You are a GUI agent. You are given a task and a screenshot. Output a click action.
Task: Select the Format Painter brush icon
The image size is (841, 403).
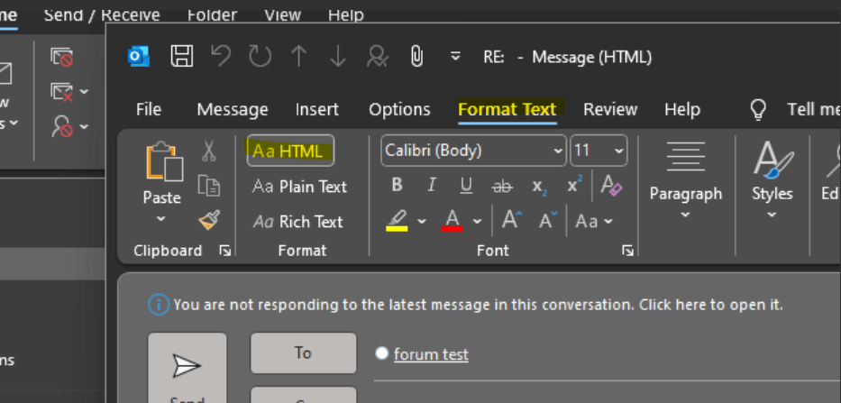pos(208,219)
